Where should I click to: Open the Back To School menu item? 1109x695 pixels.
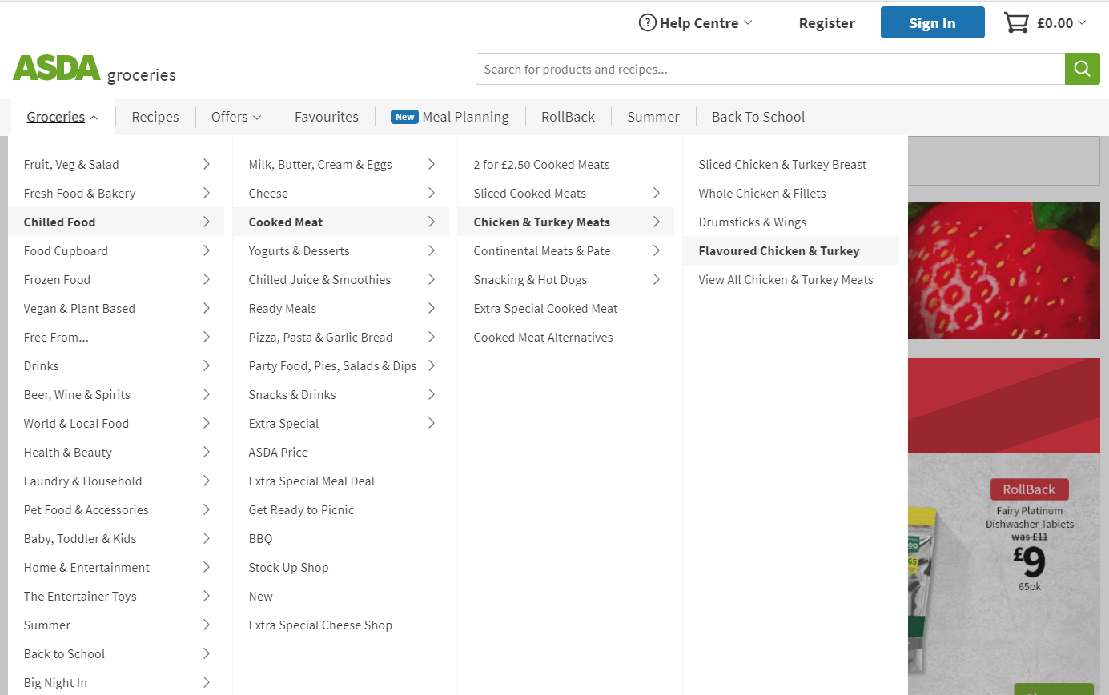pyautogui.click(x=757, y=116)
